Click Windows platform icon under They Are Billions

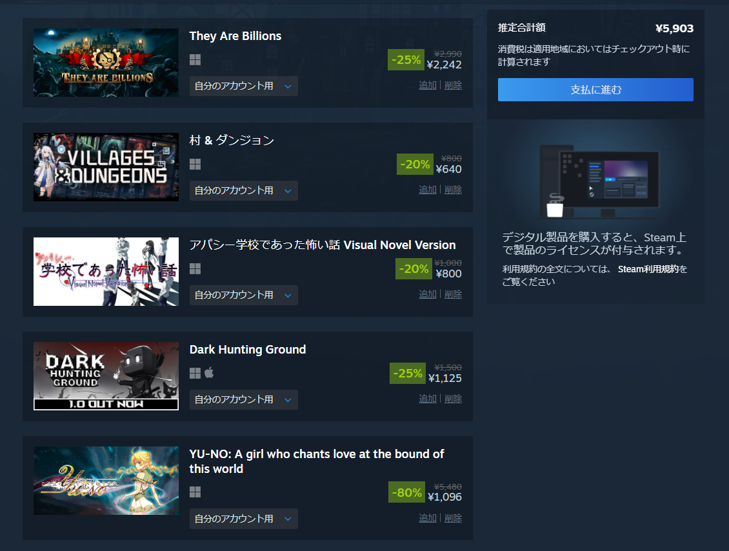[x=195, y=59]
